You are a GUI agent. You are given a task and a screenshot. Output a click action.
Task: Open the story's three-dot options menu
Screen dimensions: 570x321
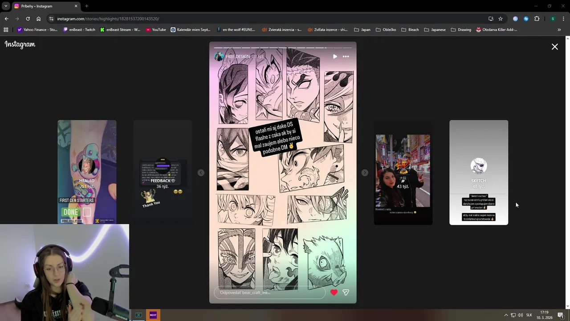click(x=346, y=57)
